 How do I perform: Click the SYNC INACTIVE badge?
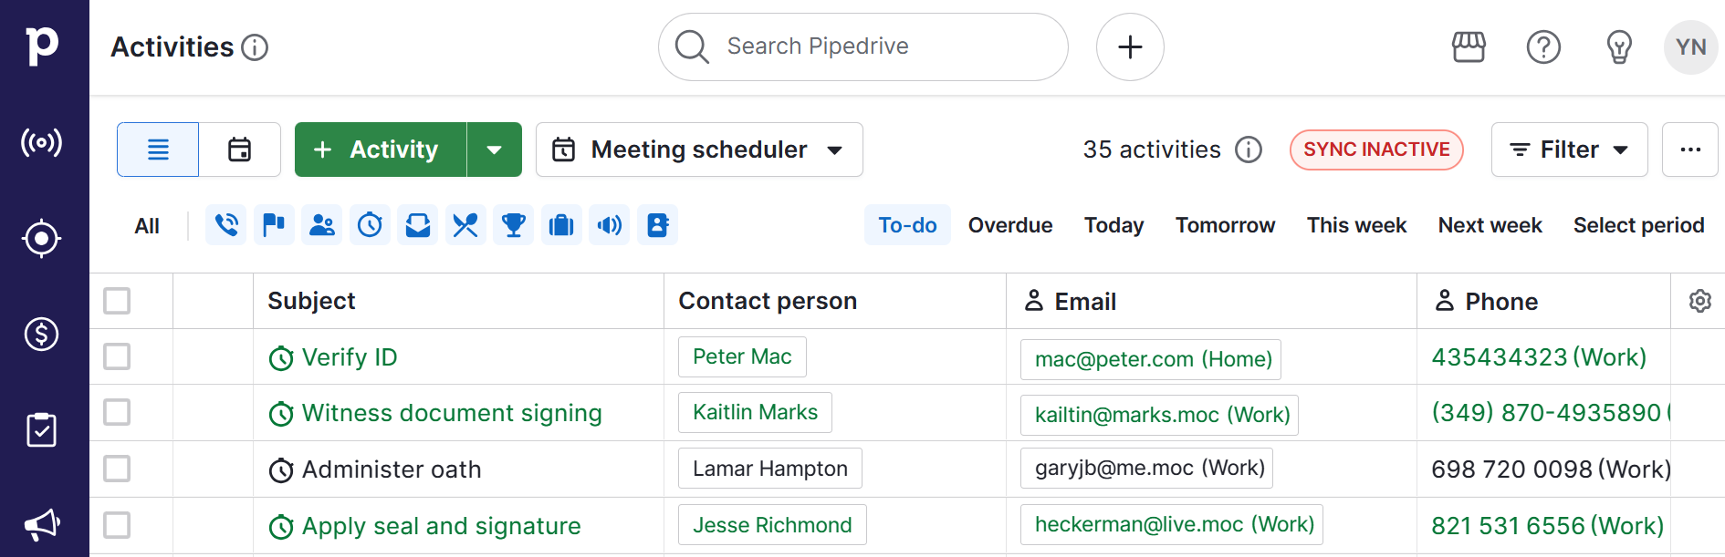(1375, 150)
